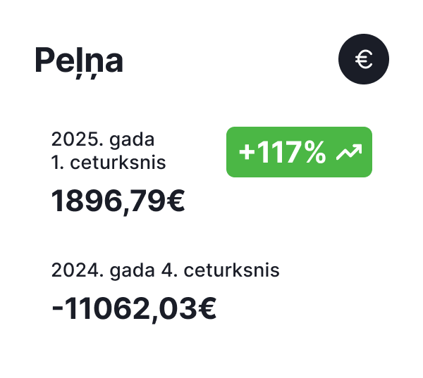
Task: Click the upward trend arrow icon
Action: click(x=349, y=152)
